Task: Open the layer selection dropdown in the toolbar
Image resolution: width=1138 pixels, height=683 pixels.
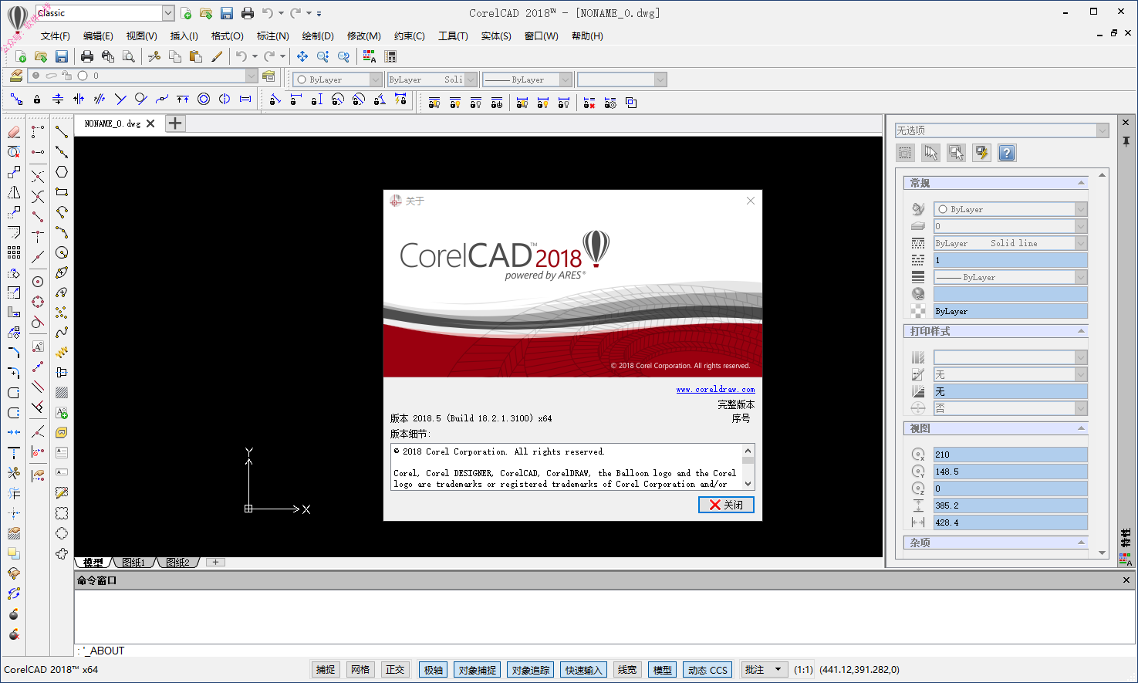Action: tap(252, 76)
